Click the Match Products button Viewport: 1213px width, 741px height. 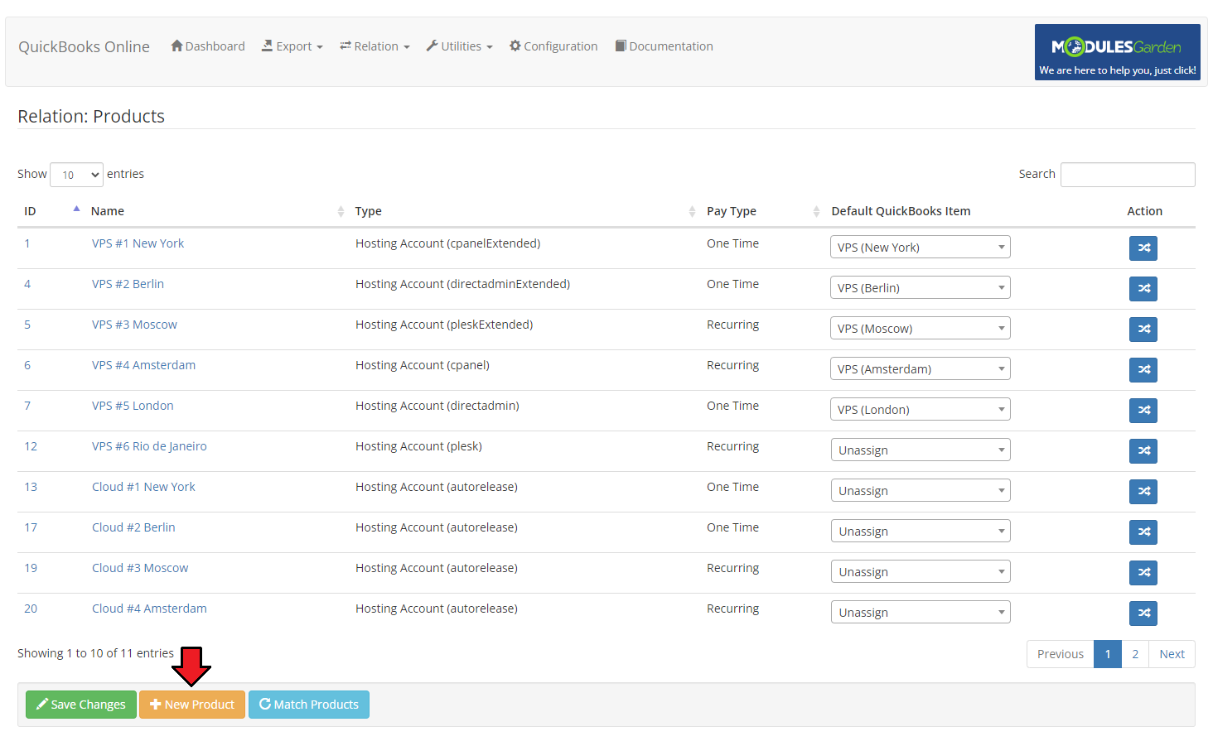309,705
